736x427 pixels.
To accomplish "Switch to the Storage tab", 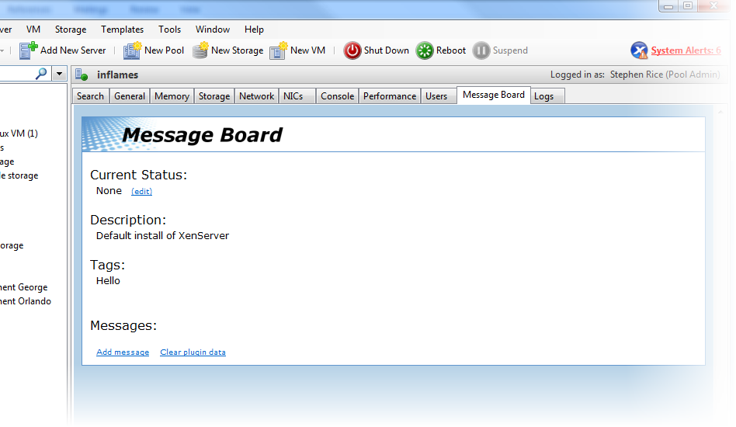I will pyautogui.click(x=214, y=95).
